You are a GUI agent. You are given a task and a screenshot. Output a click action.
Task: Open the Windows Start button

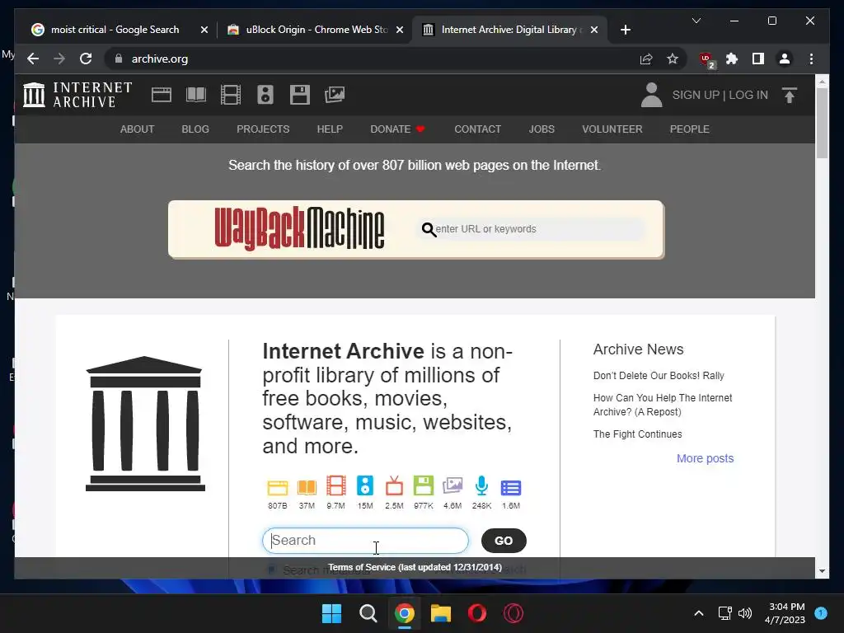[x=331, y=613]
